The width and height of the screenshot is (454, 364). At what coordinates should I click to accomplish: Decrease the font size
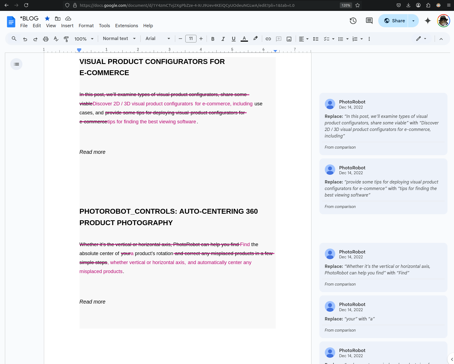(180, 39)
